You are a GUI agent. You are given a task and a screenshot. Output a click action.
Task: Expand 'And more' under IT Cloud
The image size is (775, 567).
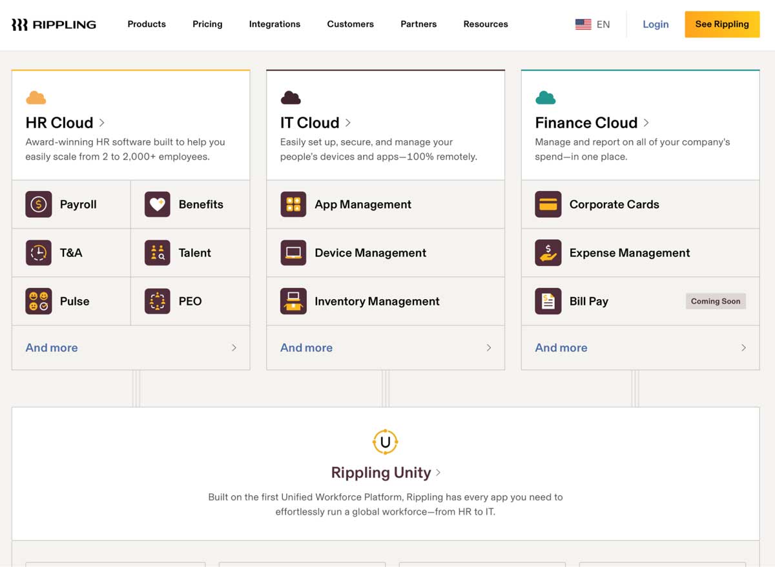[x=306, y=347]
